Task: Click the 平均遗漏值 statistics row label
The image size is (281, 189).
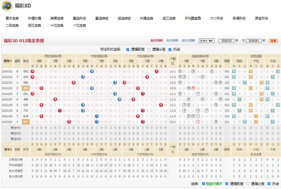Action: coord(16,165)
